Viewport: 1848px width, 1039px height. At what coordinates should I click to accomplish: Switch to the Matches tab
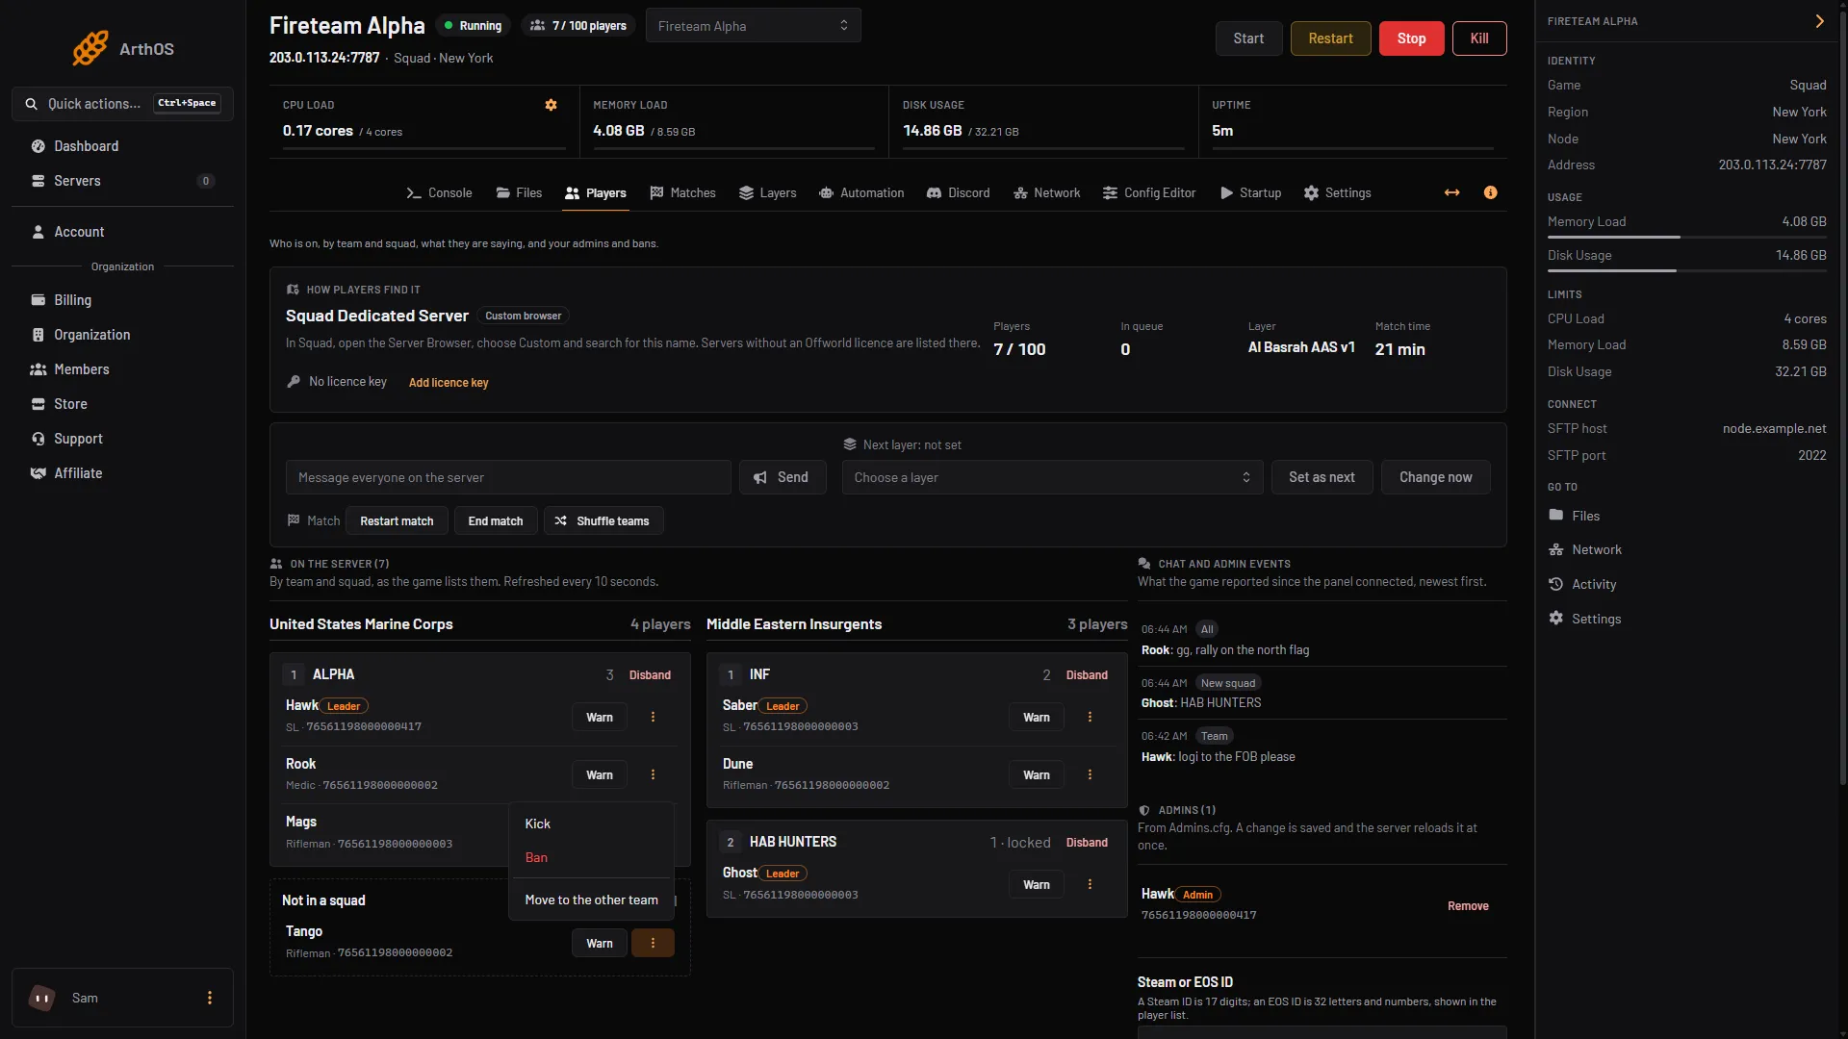[682, 192]
